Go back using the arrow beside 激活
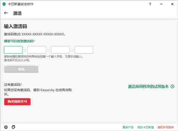Image resolution: width=178 pixels, height=131 pixels. pos(6,13)
